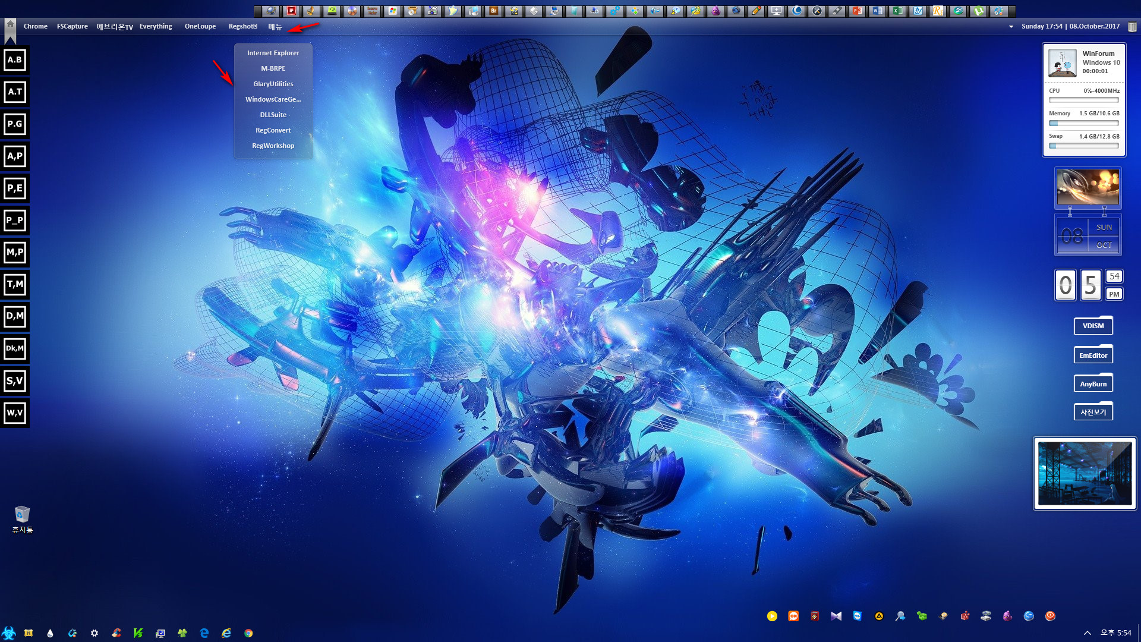Click the pencil icon in top dock

(756, 11)
